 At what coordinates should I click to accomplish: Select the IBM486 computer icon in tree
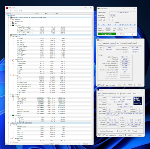click(x=8, y=16)
